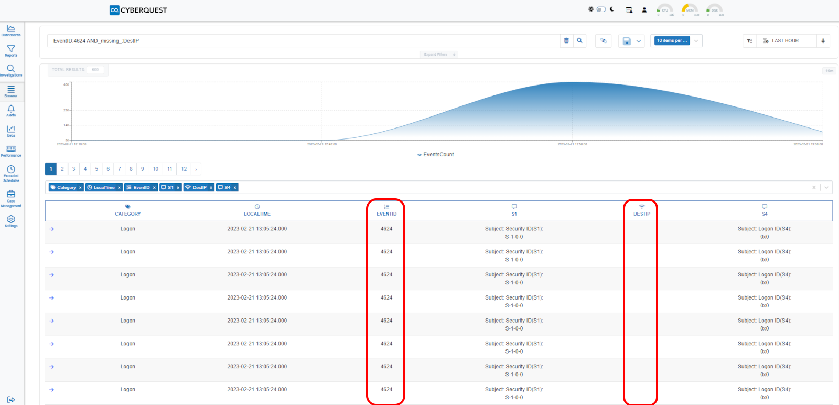The width and height of the screenshot is (839, 405).
Task: Expand the third Logon row arrow
Action: coord(51,275)
